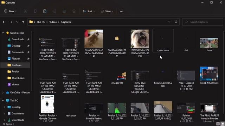Open pinned Downloads under Quick access
Viewport: 225px width, 126px height.
(x=18, y=39)
